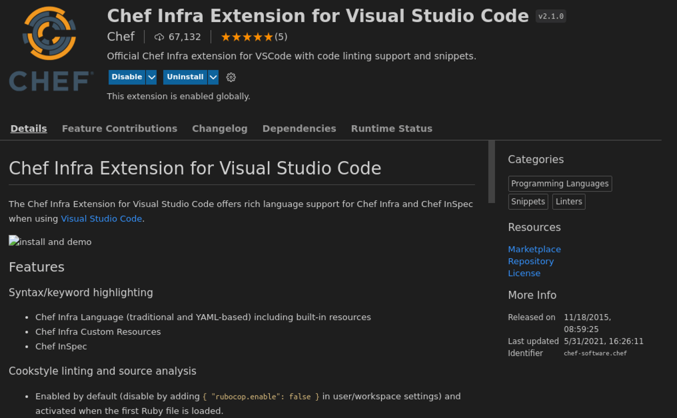Select the Linters category tag
The width and height of the screenshot is (677, 418).
click(x=568, y=202)
